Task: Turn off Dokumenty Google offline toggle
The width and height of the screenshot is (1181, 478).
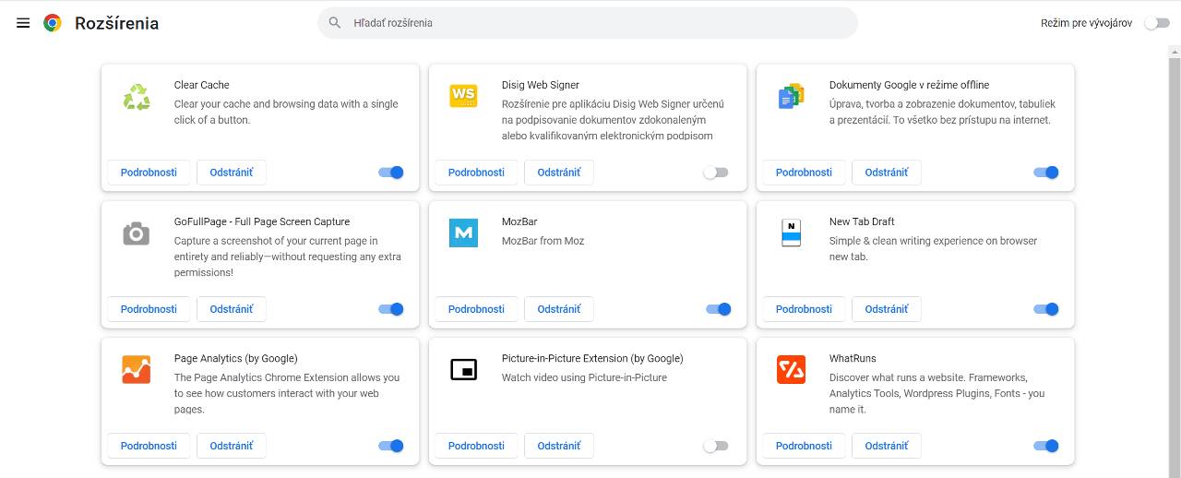Action: 1046,173
